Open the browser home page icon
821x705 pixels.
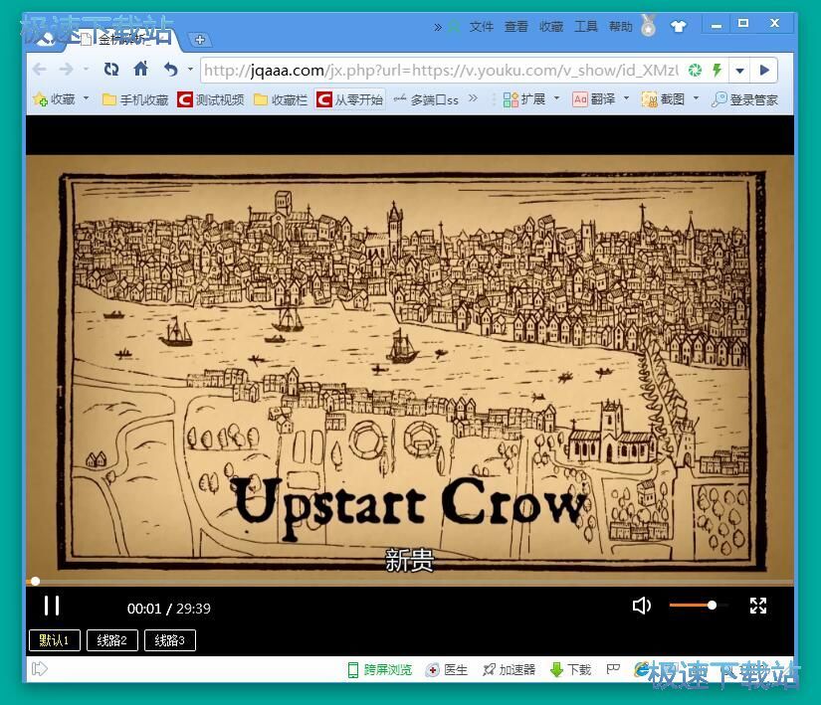pos(141,69)
